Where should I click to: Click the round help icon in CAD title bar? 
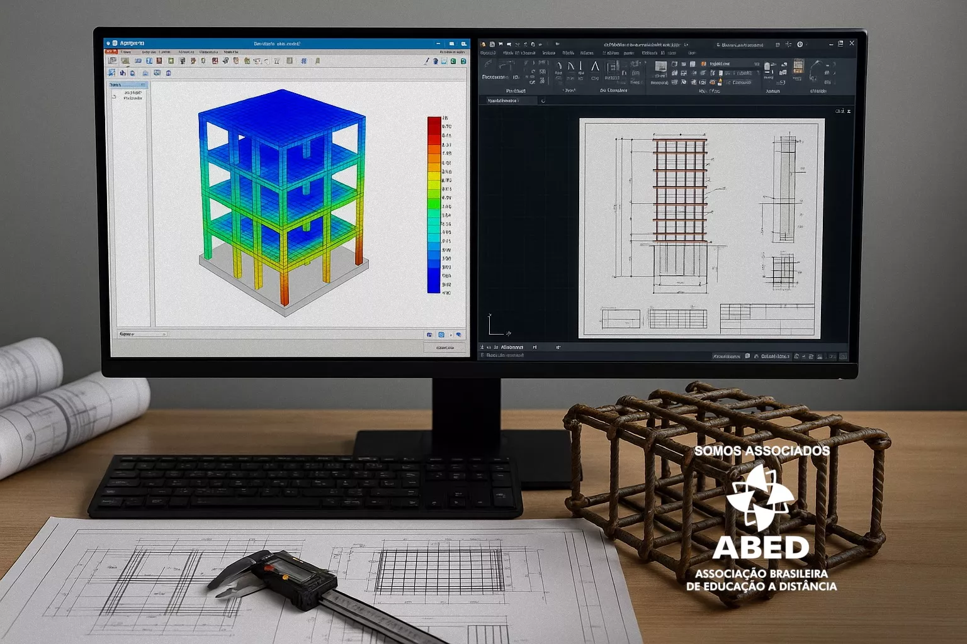(800, 44)
